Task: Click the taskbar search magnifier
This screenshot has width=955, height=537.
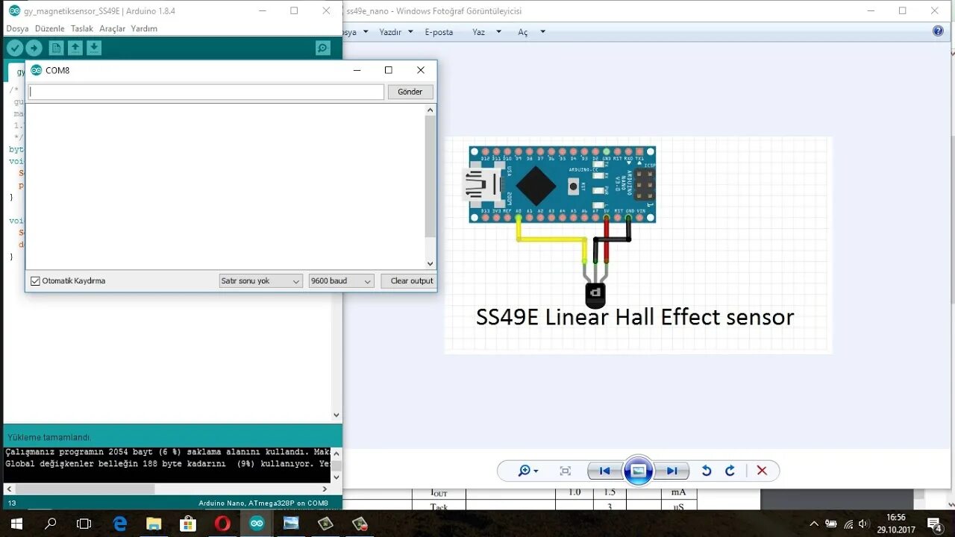Action: click(x=51, y=524)
